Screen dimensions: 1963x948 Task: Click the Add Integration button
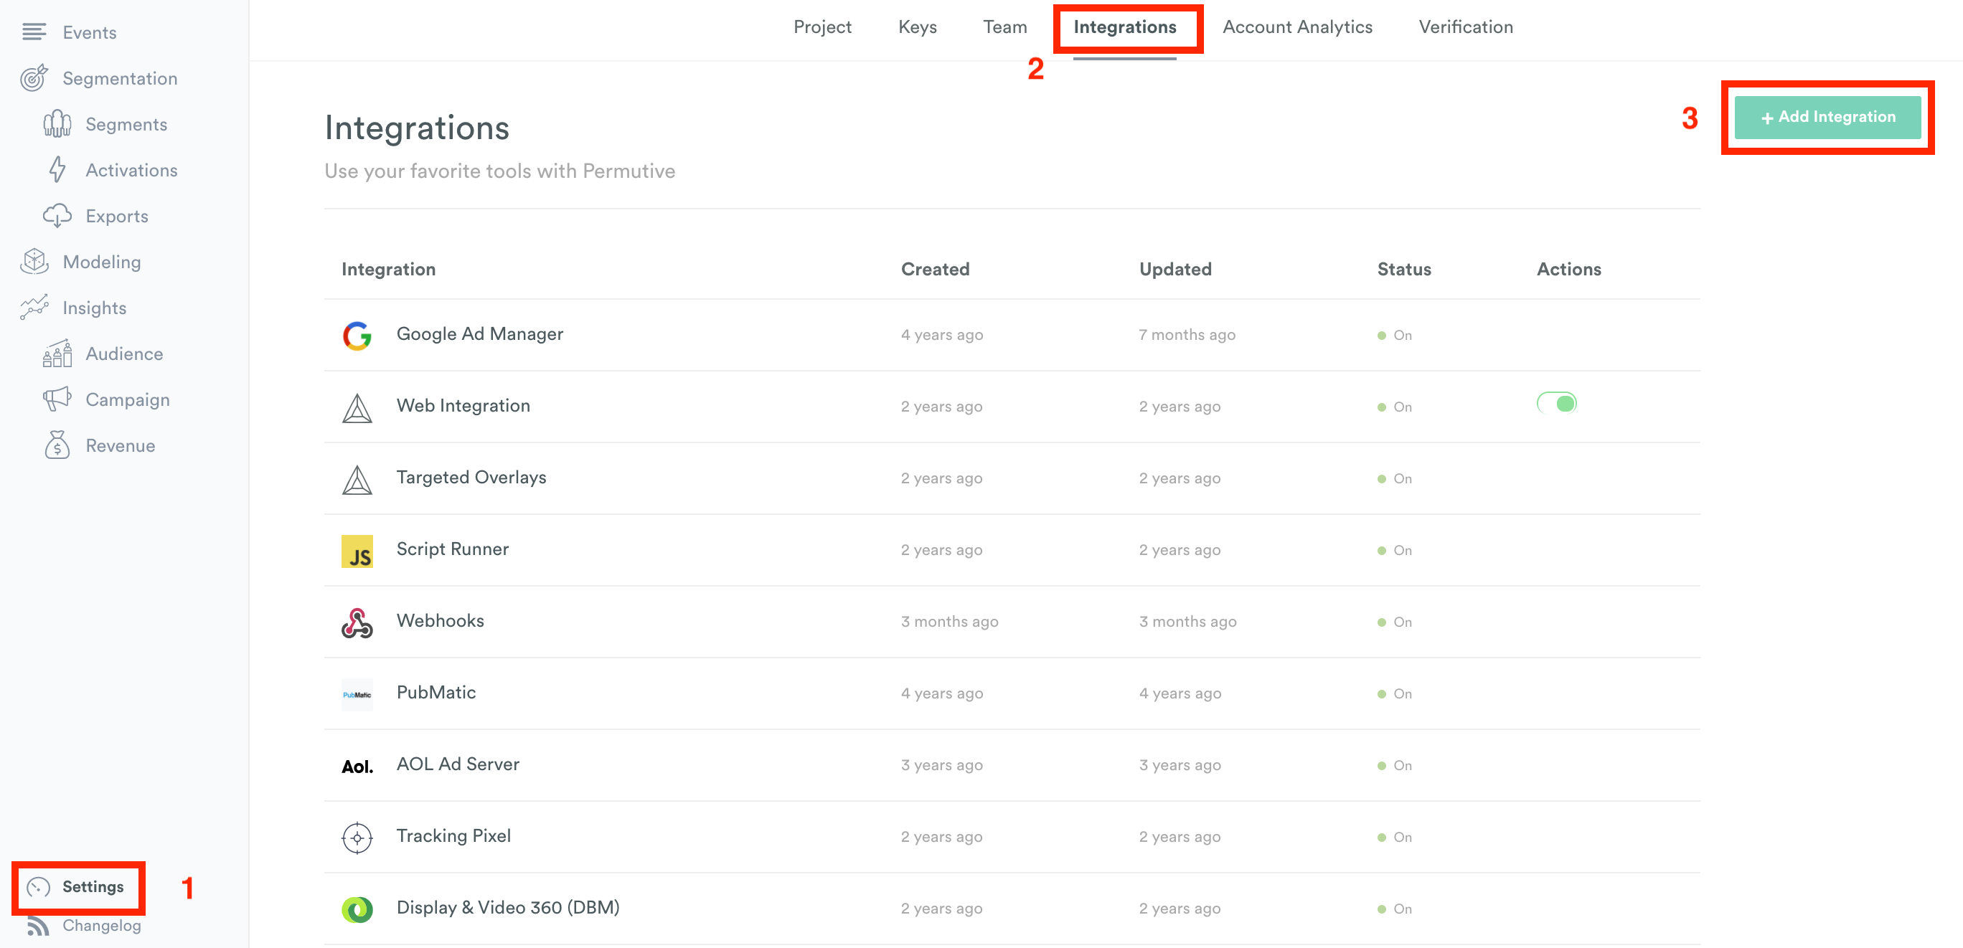(1828, 118)
